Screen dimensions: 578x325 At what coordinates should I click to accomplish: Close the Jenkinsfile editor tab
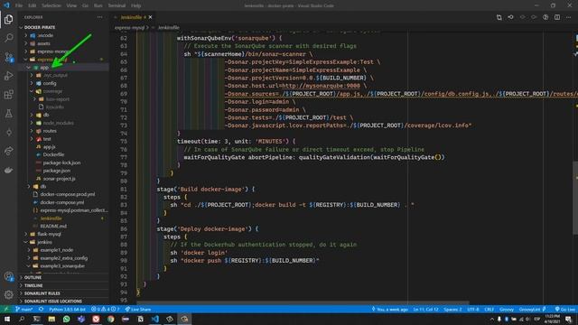click(151, 17)
